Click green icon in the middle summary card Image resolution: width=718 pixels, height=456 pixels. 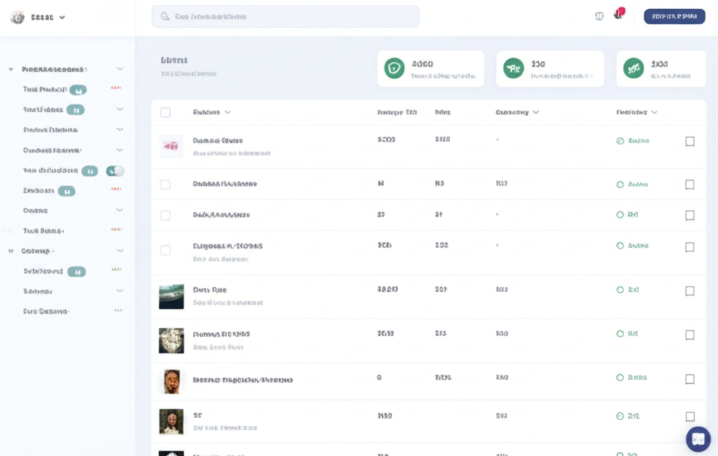point(514,68)
